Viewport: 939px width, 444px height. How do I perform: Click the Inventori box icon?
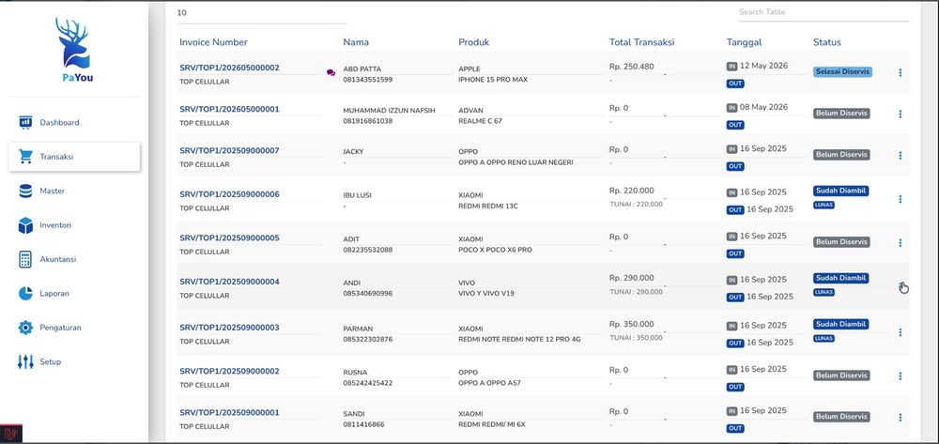(x=25, y=225)
